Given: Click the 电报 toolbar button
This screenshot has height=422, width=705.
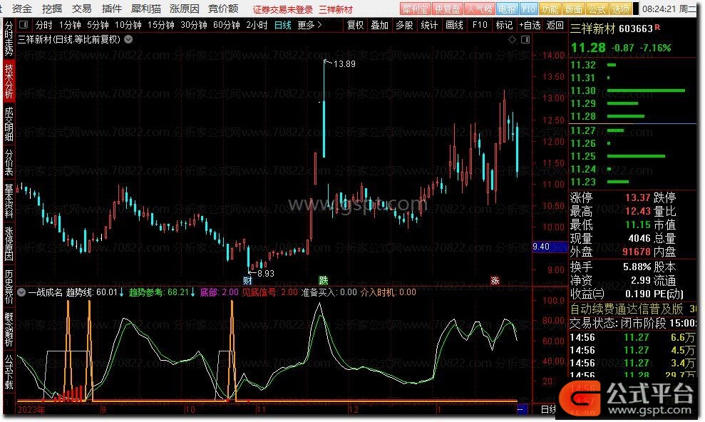Looking at the screenshot, I should [x=507, y=9].
